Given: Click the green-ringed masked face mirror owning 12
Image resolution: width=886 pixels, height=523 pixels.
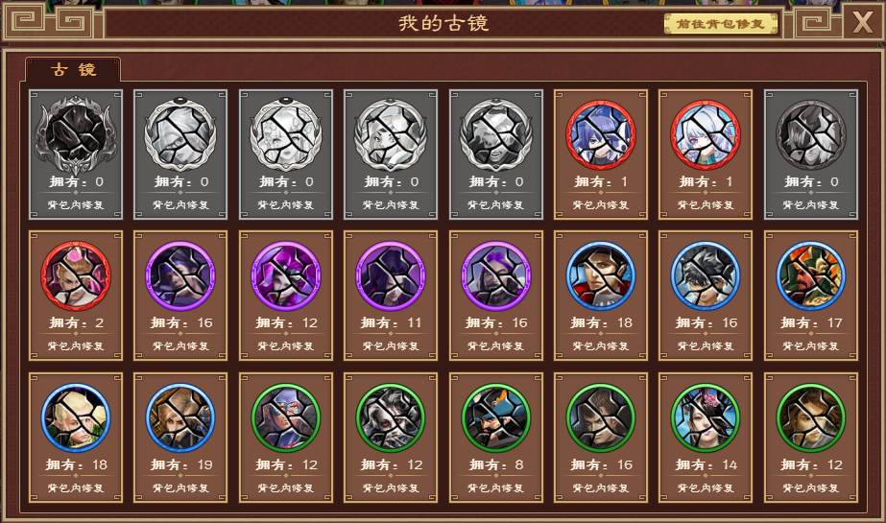Looking at the screenshot, I should pyautogui.click(x=286, y=418).
